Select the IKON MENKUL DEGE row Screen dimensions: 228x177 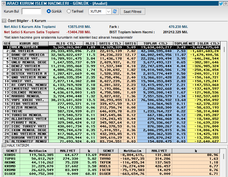click(112, 130)
